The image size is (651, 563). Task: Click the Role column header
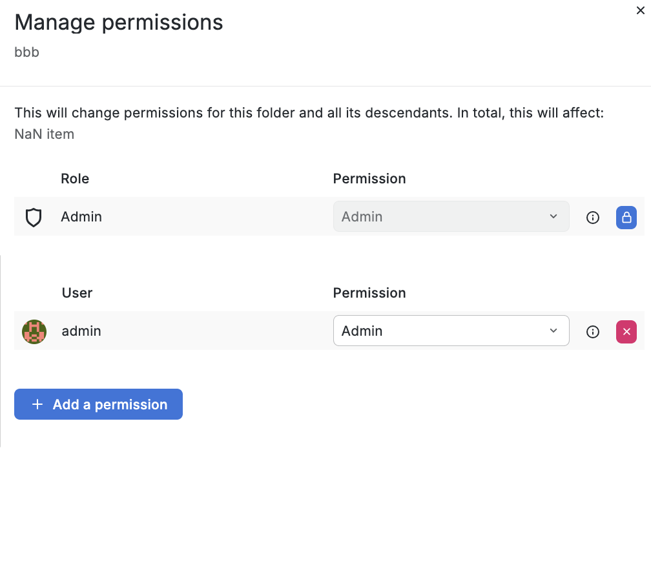(75, 179)
